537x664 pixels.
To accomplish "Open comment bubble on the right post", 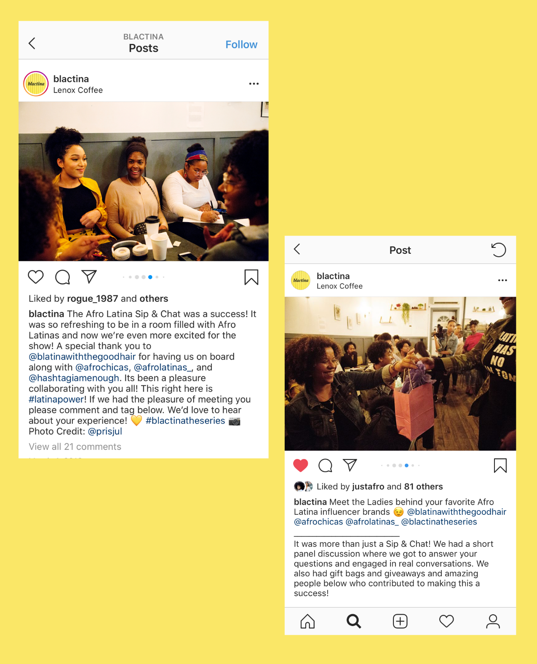I will click(x=326, y=465).
